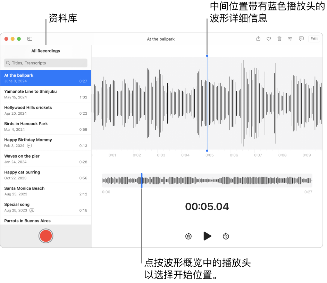This screenshot has width=327, height=283.
Task: Select Waves on the pier recording
Action: 46,159
